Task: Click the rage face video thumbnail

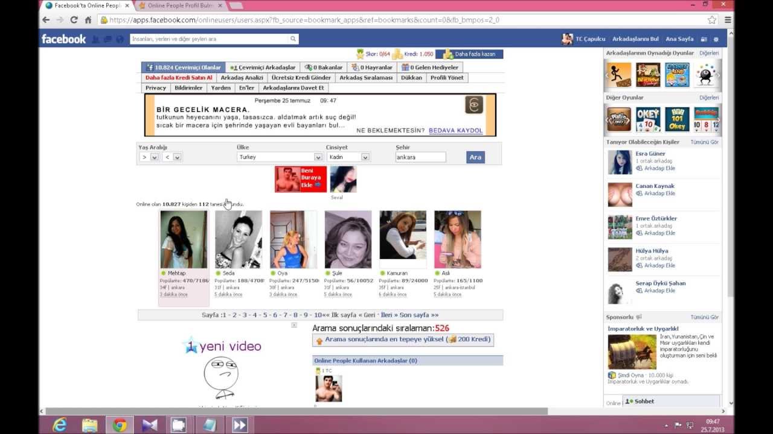Action: point(220,377)
